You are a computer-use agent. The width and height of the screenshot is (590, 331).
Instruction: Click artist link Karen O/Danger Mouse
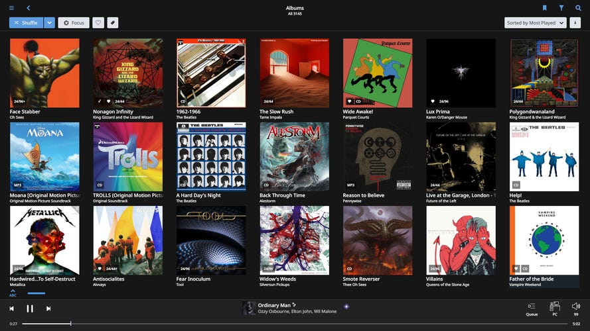(x=447, y=117)
